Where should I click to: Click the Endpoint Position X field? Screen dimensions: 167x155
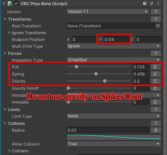(84, 40)
